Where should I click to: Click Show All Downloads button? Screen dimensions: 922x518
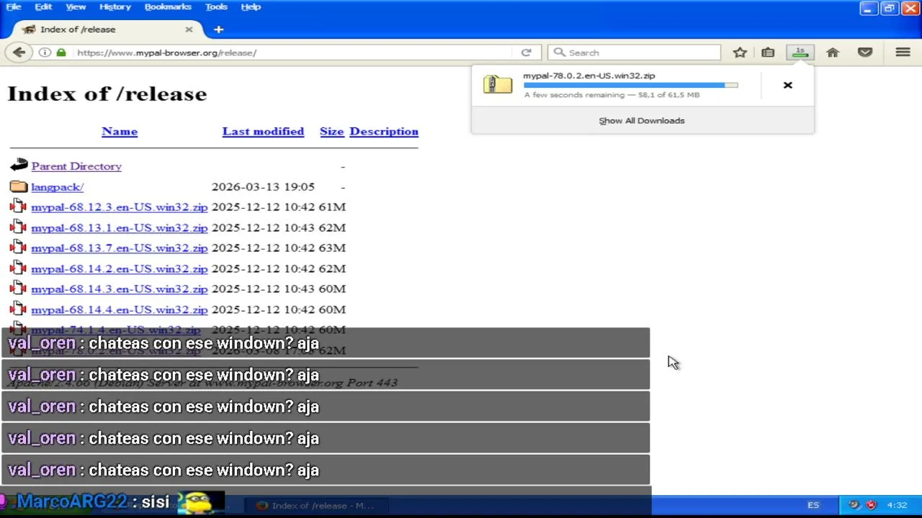(x=642, y=120)
